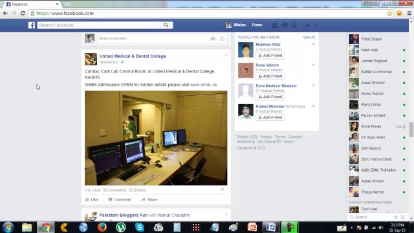Open chat with Anne Flores

[x=378, y=127]
